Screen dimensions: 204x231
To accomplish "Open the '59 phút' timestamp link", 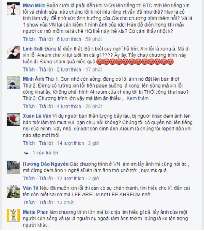I will point(94,39).
